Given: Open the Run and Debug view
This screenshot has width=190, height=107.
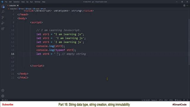Looking at the screenshot, I should (3, 23).
